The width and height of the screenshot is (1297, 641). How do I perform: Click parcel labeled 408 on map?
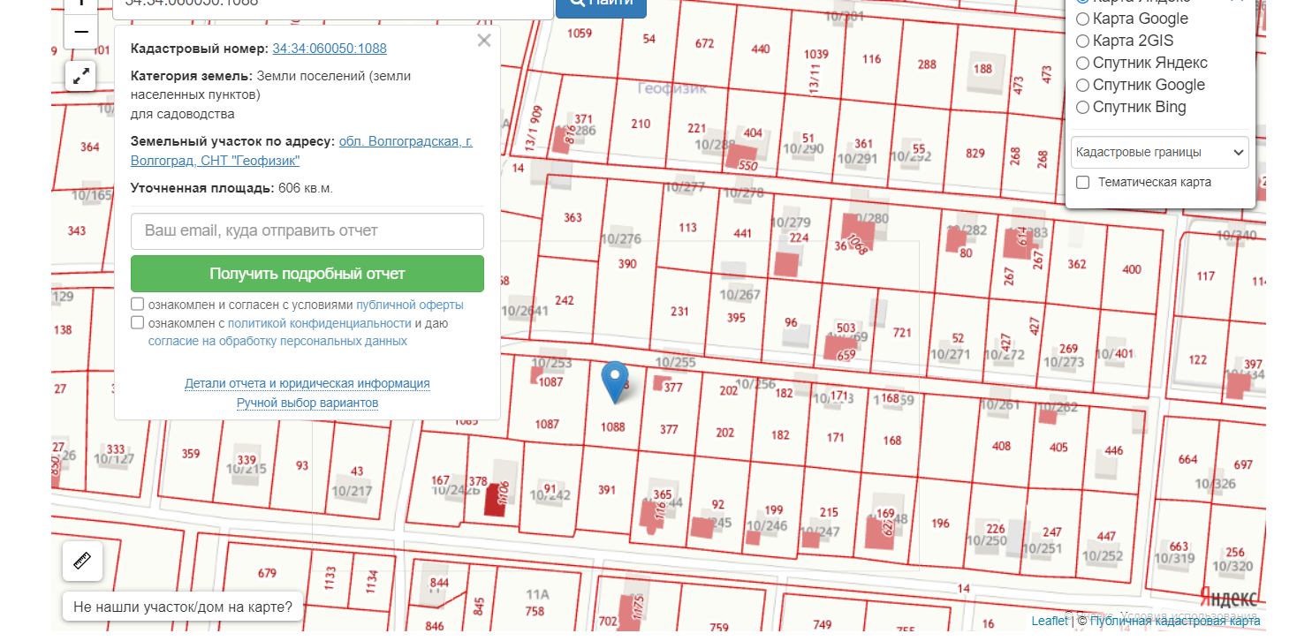pos(1001,446)
